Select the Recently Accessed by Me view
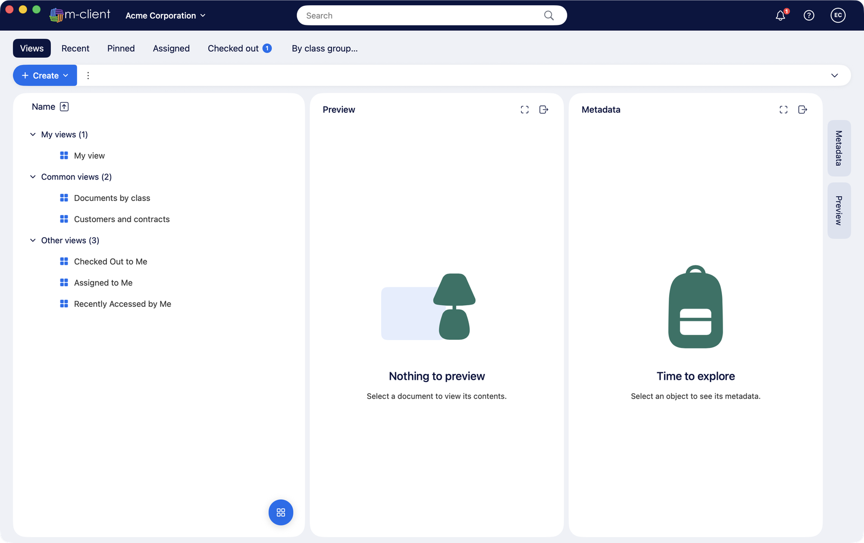Viewport: 864px width, 543px height. [x=123, y=304]
